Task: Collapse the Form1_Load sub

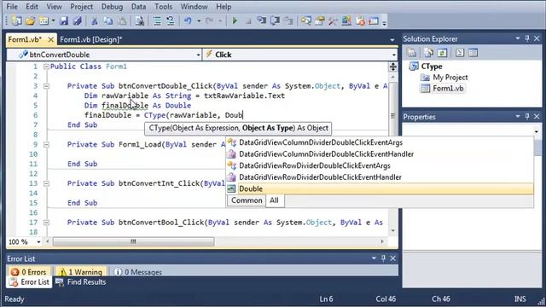Action: tap(46, 144)
